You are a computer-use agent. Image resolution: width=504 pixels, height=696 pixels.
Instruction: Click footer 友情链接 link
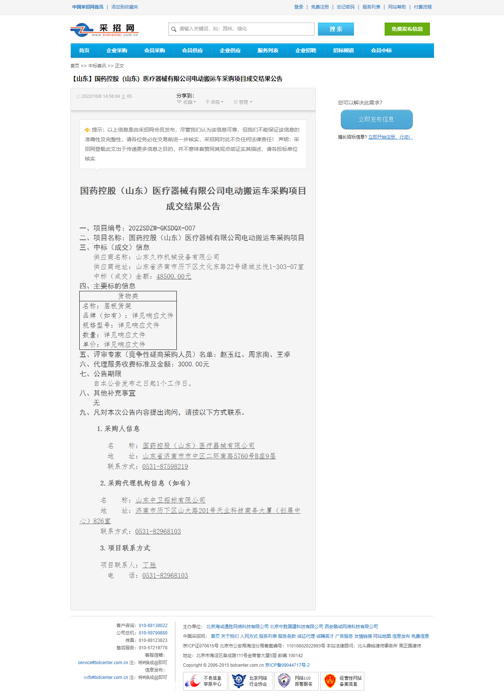point(363,636)
